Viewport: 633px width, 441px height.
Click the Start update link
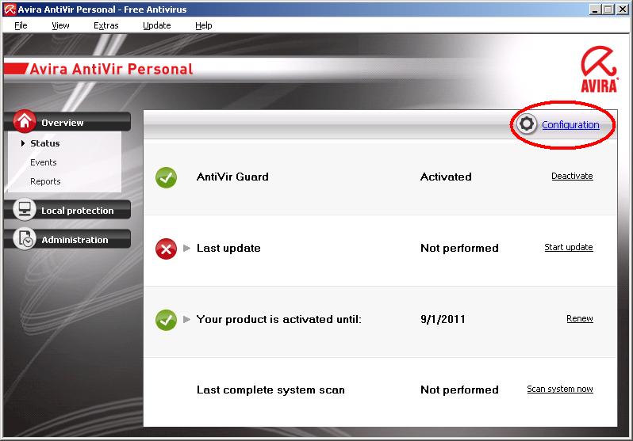(568, 248)
